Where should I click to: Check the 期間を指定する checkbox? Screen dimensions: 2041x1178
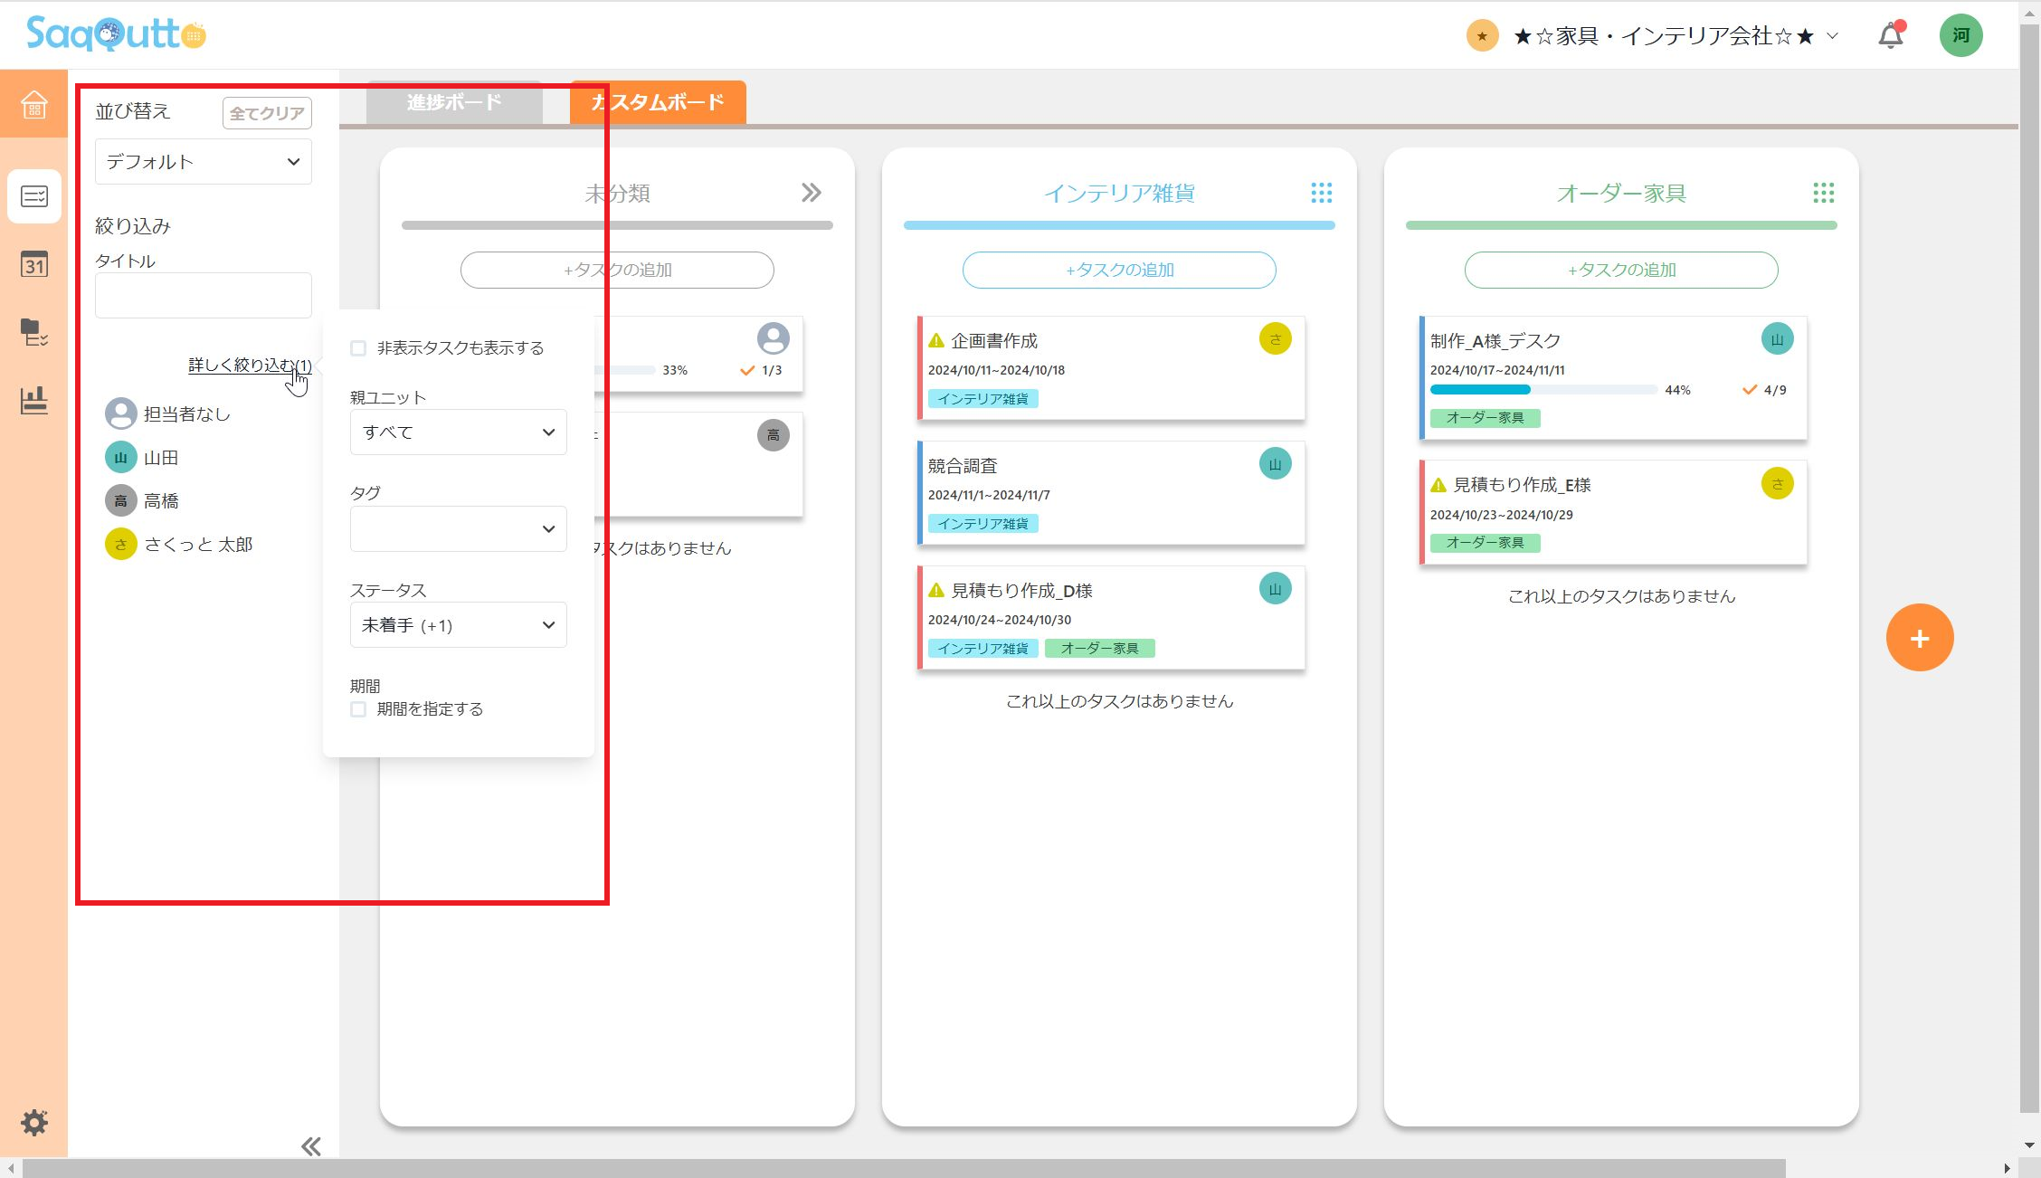click(x=358, y=709)
